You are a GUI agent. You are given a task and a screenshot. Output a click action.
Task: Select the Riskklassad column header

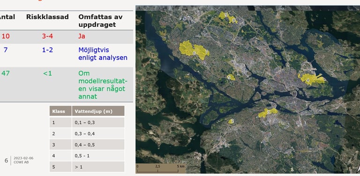coord(47,17)
